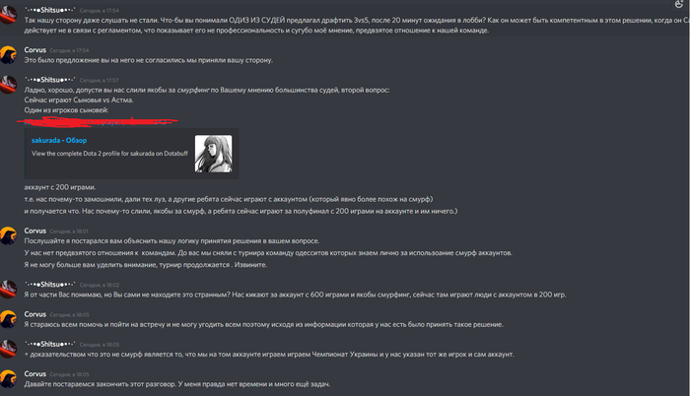This screenshot has height=396, width=690.
Task: Open Shitsu's avatar on the 18:02 message
Action: (8, 289)
